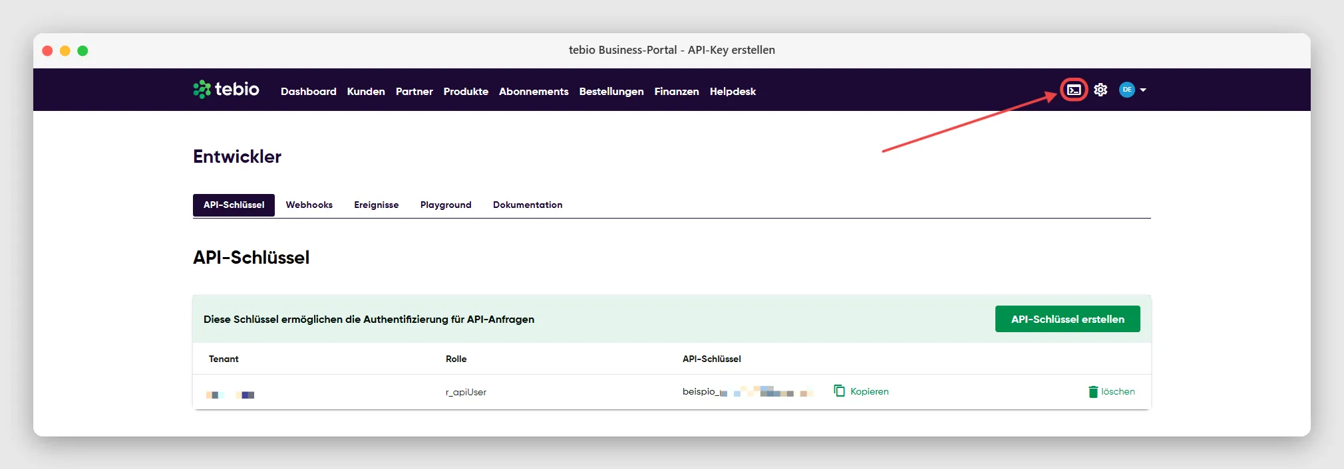Screen dimensions: 1344x469
Task: Open the Playground tab
Action: pos(446,205)
